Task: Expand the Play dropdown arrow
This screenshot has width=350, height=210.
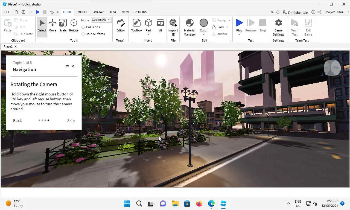Action: (x=239, y=35)
